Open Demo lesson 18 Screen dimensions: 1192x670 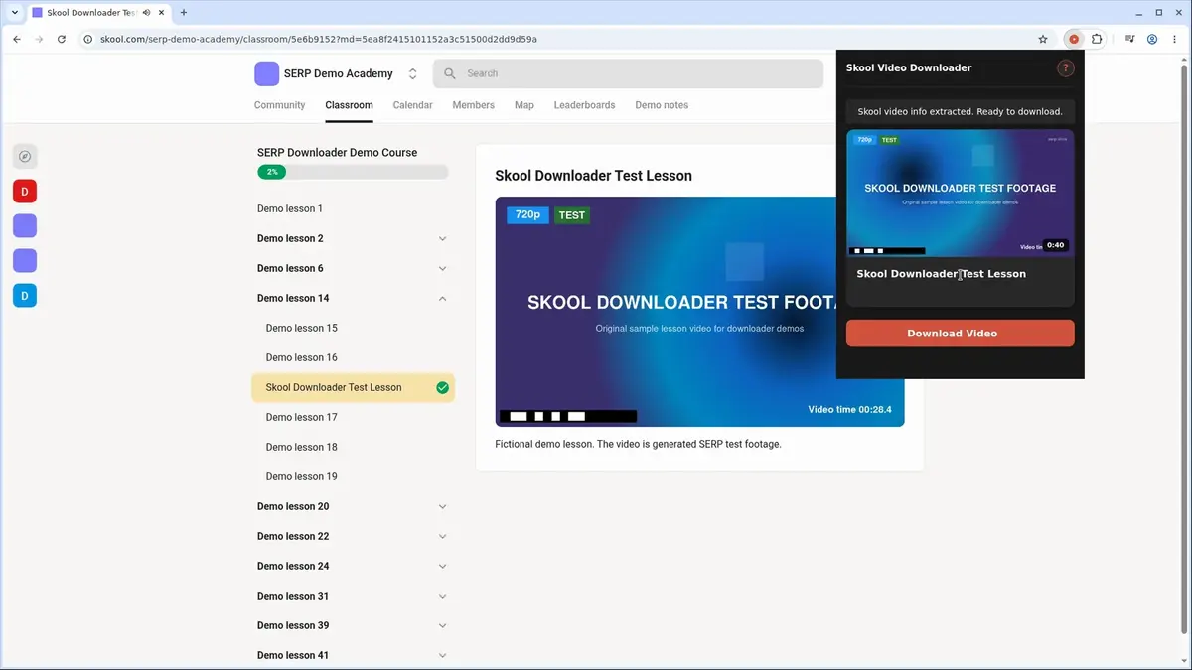click(x=302, y=448)
